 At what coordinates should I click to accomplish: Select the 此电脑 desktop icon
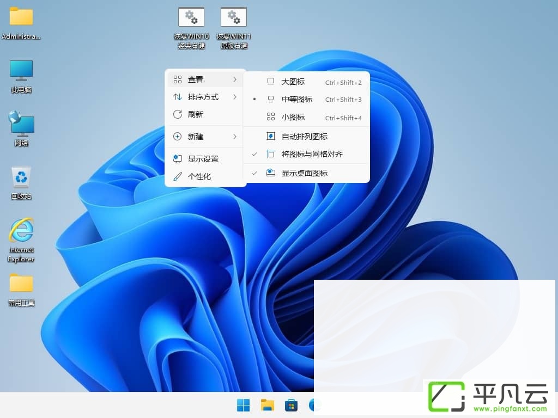click(x=21, y=76)
